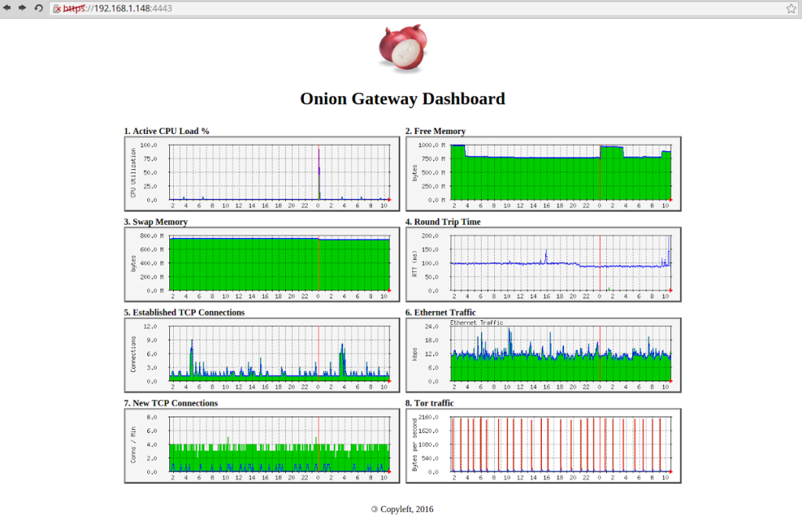Image resolution: width=802 pixels, height=516 pixels.
Task: Open the Round Trip Time graph
Action: pyautogui.click(x=544, y=265)
